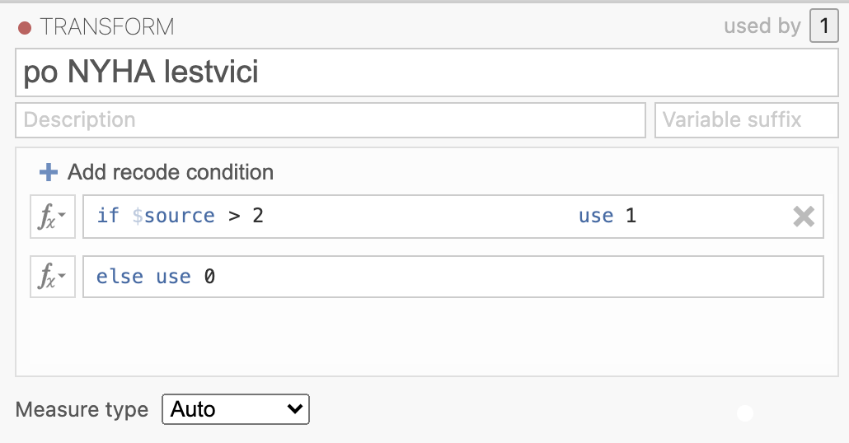Click the 0 value in the else rule

tap(209, 277)
